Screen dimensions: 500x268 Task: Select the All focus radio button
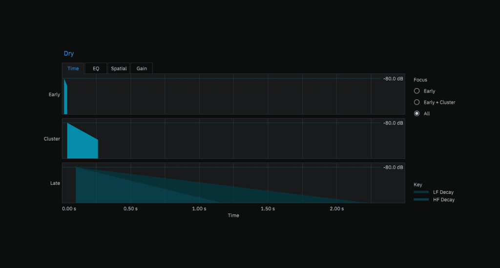point(417,113)
